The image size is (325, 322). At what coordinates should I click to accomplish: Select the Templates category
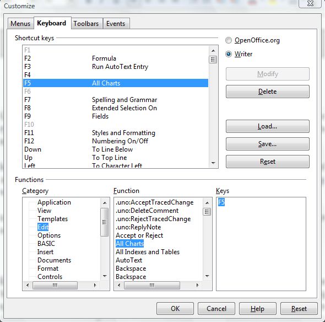[53, 219]
